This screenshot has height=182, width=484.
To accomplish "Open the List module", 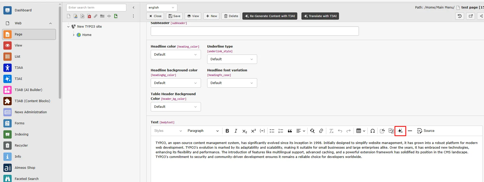I will (29, 57).
